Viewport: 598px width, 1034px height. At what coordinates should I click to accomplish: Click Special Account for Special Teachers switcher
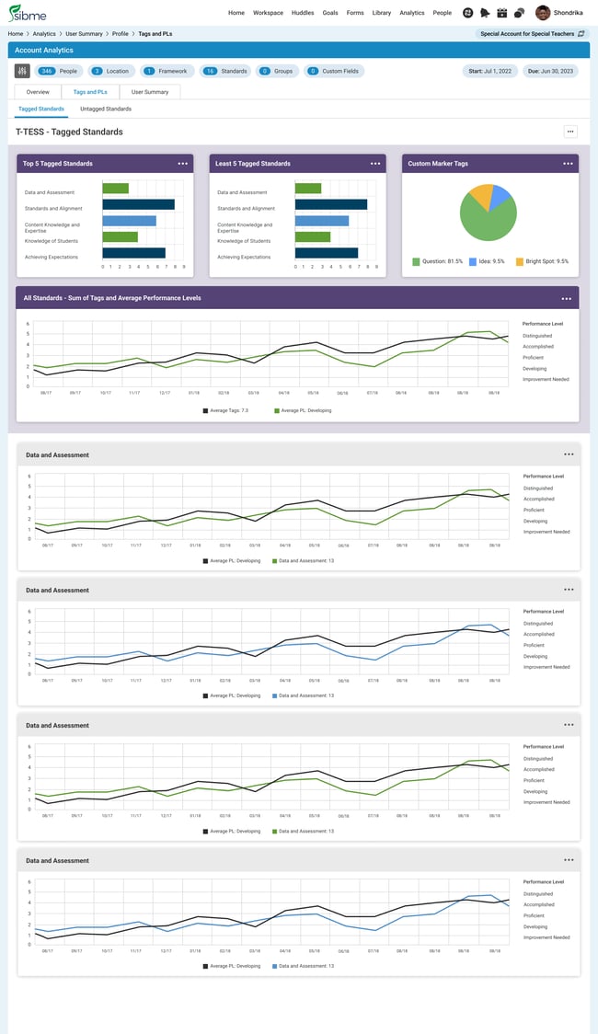[x=532, y=34]
